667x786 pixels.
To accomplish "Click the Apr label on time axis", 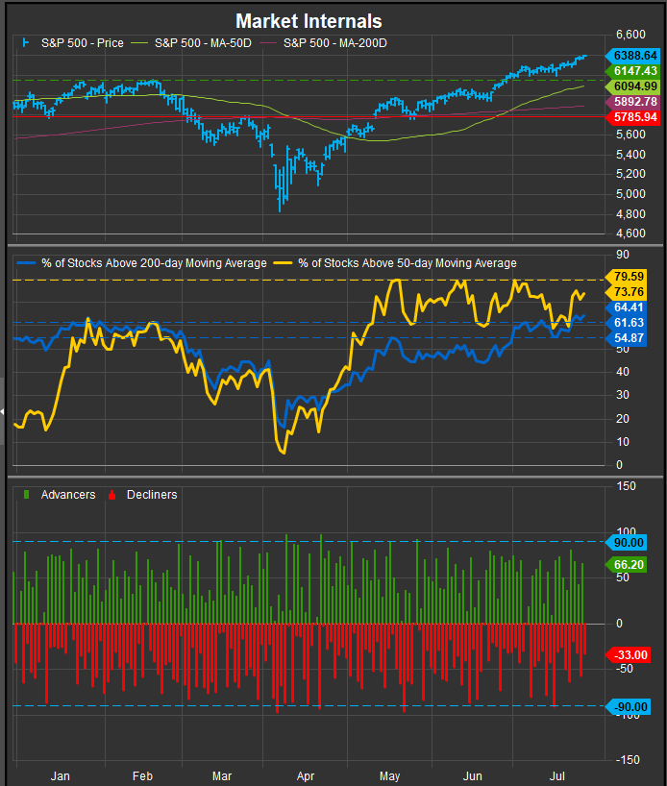I will pyautogui.click(x=306, y=774).
